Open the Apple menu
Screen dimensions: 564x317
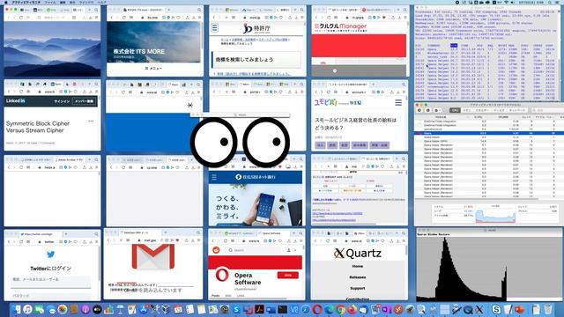tap(6, 2)
